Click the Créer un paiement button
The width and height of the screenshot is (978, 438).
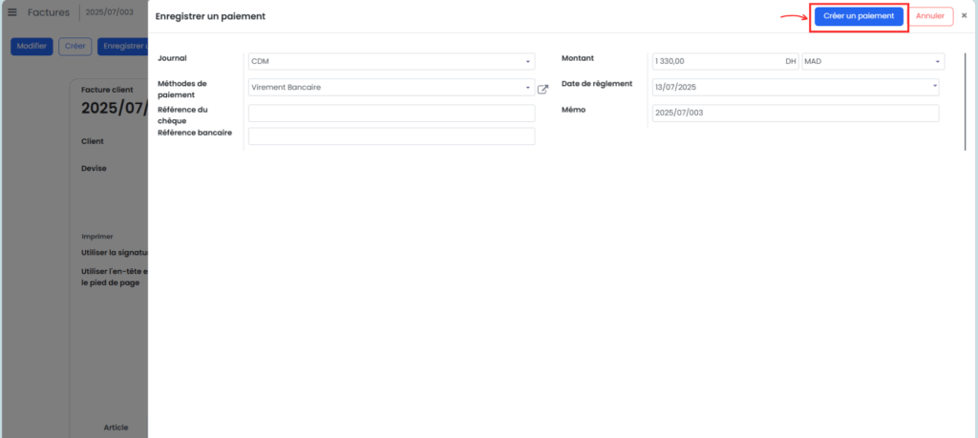point(859,16)
